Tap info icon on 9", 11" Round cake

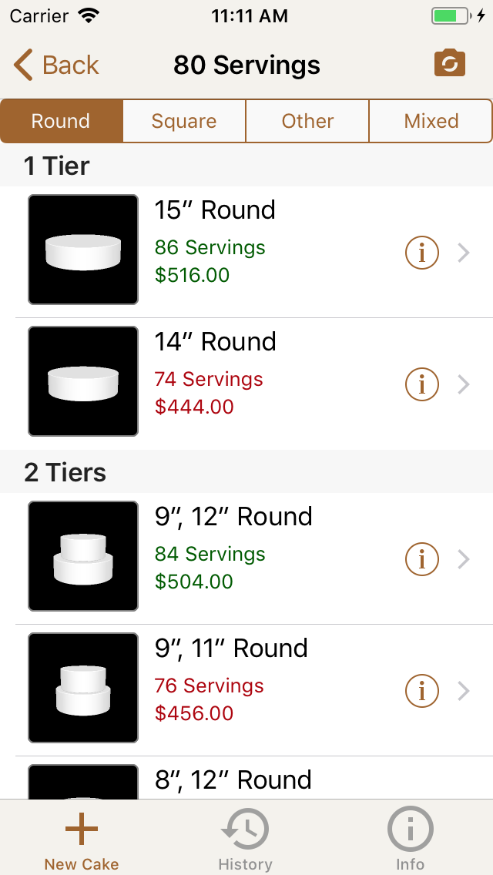point(421,691)
